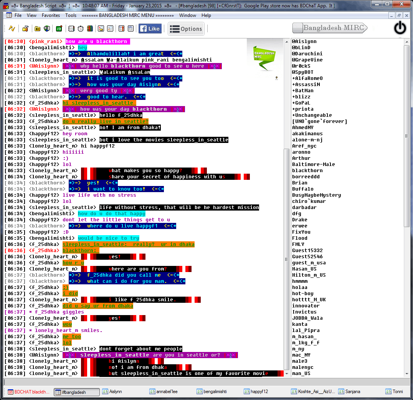Screen dimensions: 413x400
Task: Select +Unchangeable in the nick list
Action: (x=312, y=115)
